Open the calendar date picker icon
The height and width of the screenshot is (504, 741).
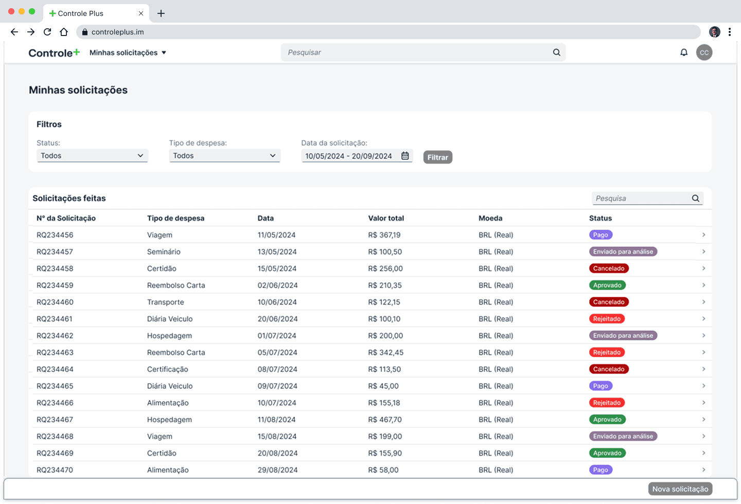tap(405, 156)
